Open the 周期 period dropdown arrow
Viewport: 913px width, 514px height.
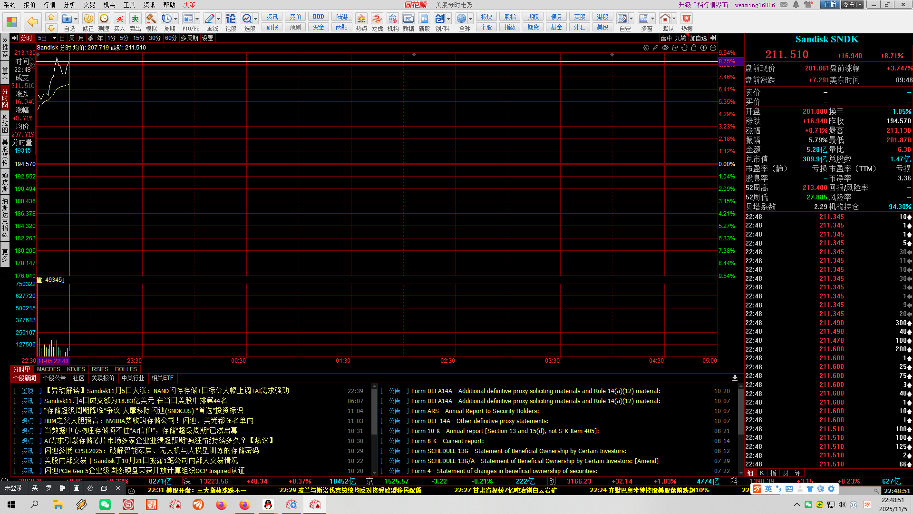click(x=176, y=19)
